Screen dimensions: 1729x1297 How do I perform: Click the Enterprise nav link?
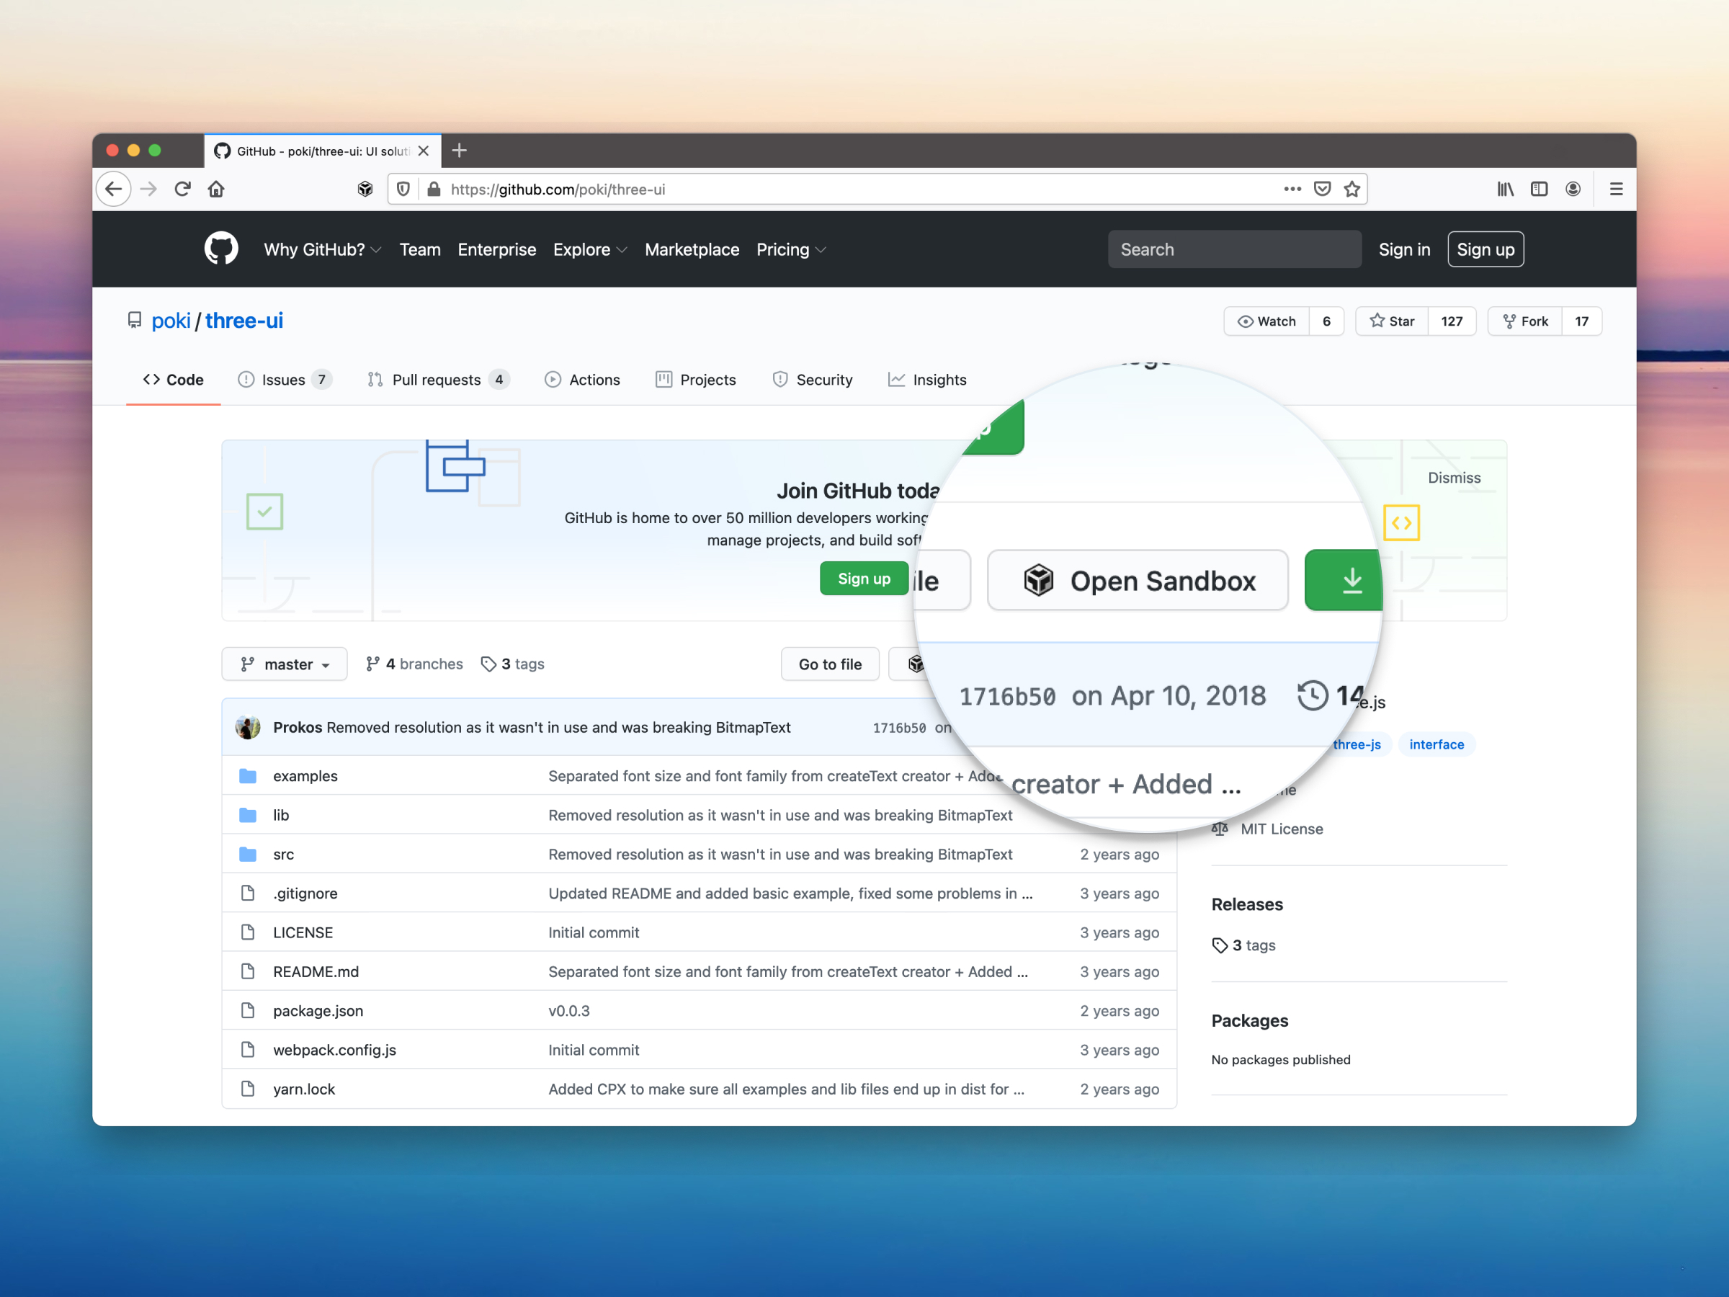(x=497, y=249)
